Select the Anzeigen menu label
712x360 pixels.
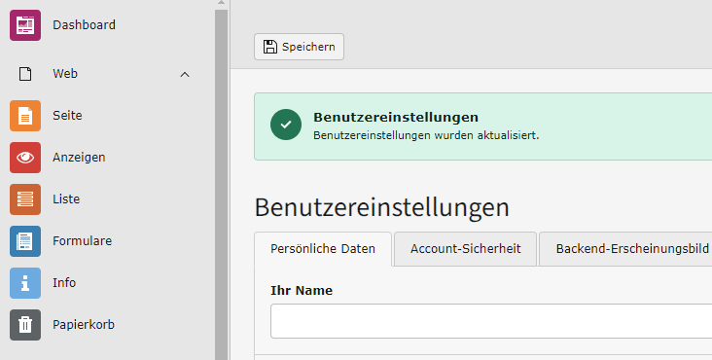point(79,158)
